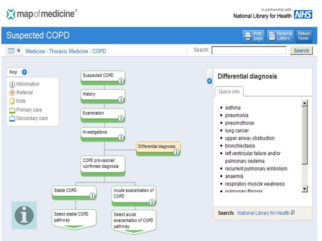Viewport: 322px width, 241px height.
Task: Click the Referral icon in the Key
Action: [12, 93]
